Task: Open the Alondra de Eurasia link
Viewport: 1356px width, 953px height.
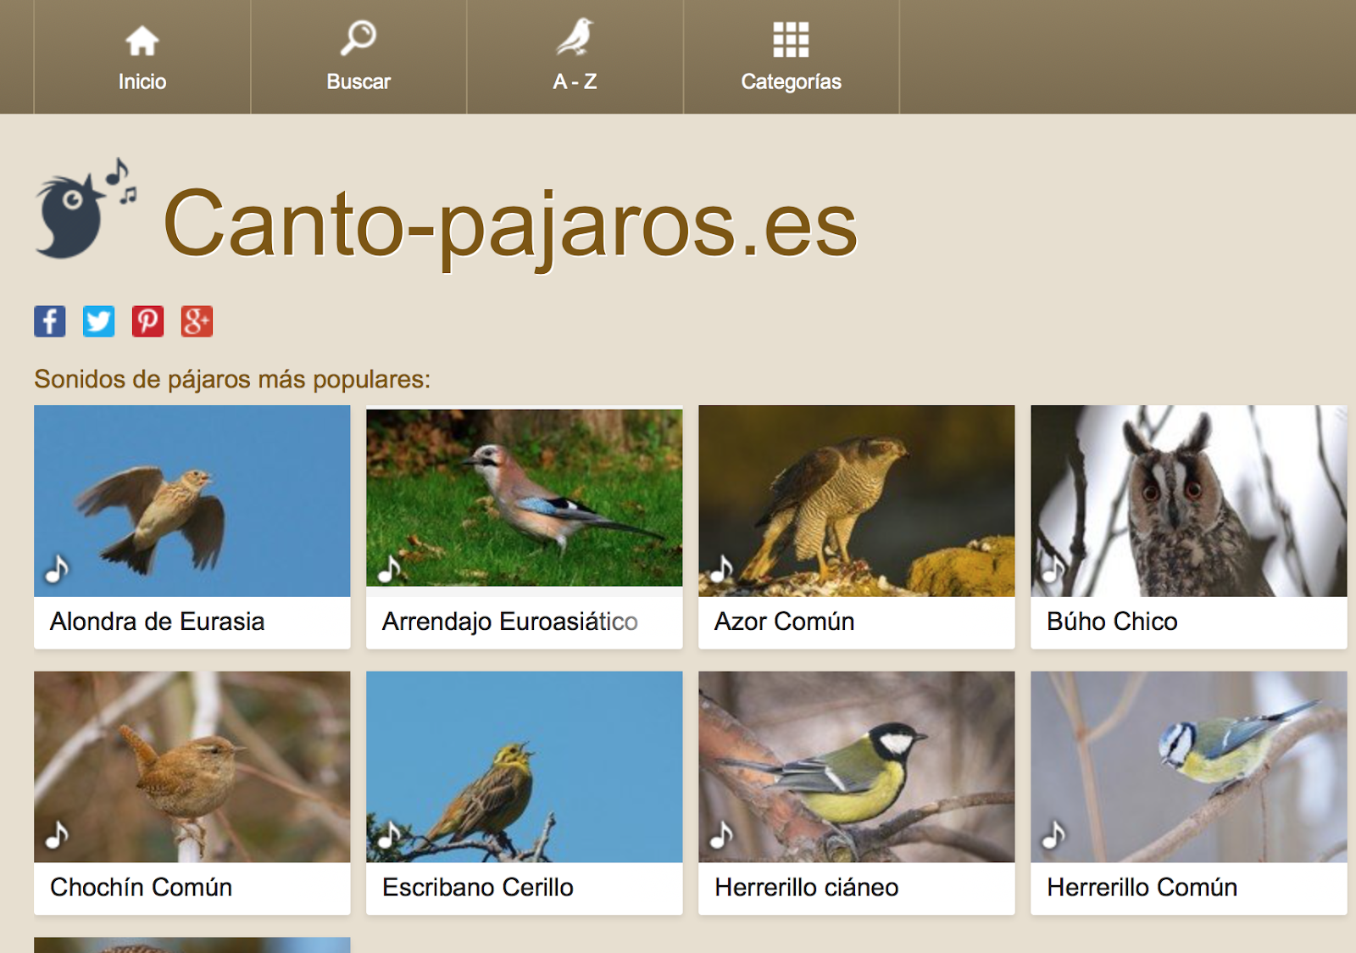Action: pos(158,621)
